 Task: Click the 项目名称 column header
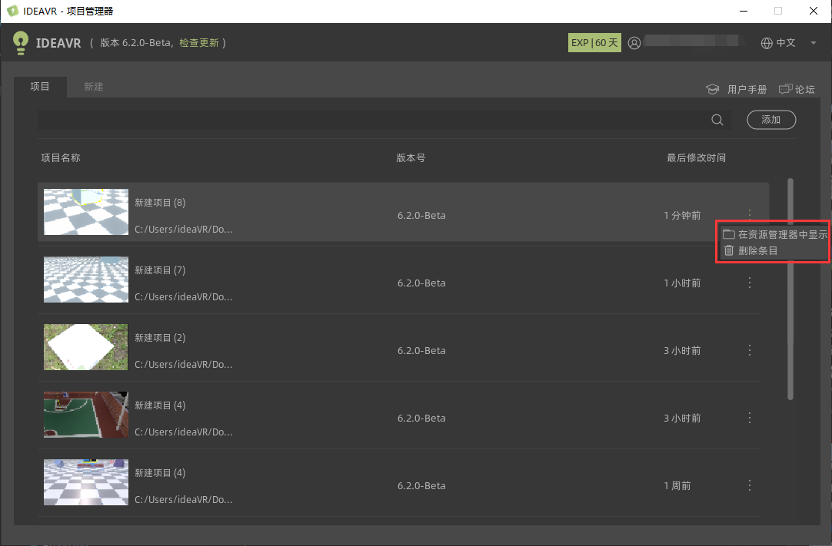click(61, 157)
